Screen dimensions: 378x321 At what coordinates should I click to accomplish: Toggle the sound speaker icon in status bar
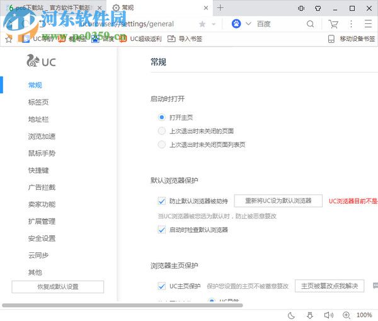click(329, 315)
